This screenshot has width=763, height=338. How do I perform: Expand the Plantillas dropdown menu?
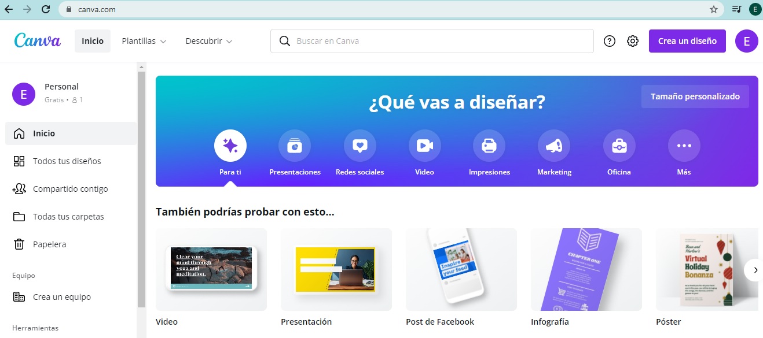coord(143,40)
